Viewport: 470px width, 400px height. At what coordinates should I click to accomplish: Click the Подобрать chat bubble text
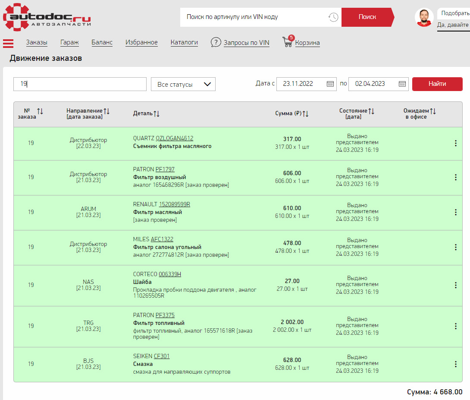pos(455,13)
